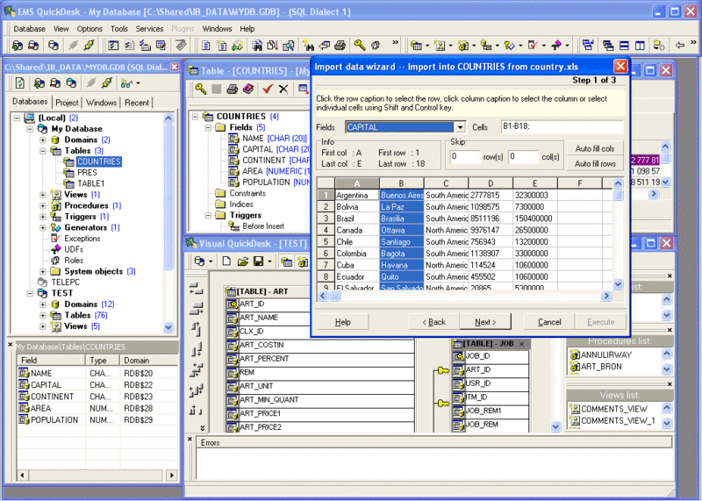Click the refresh icon in DB Explorer toolbar
Image resolution: width=702 pixels, height=501 pixels.
tap(19, 83)
